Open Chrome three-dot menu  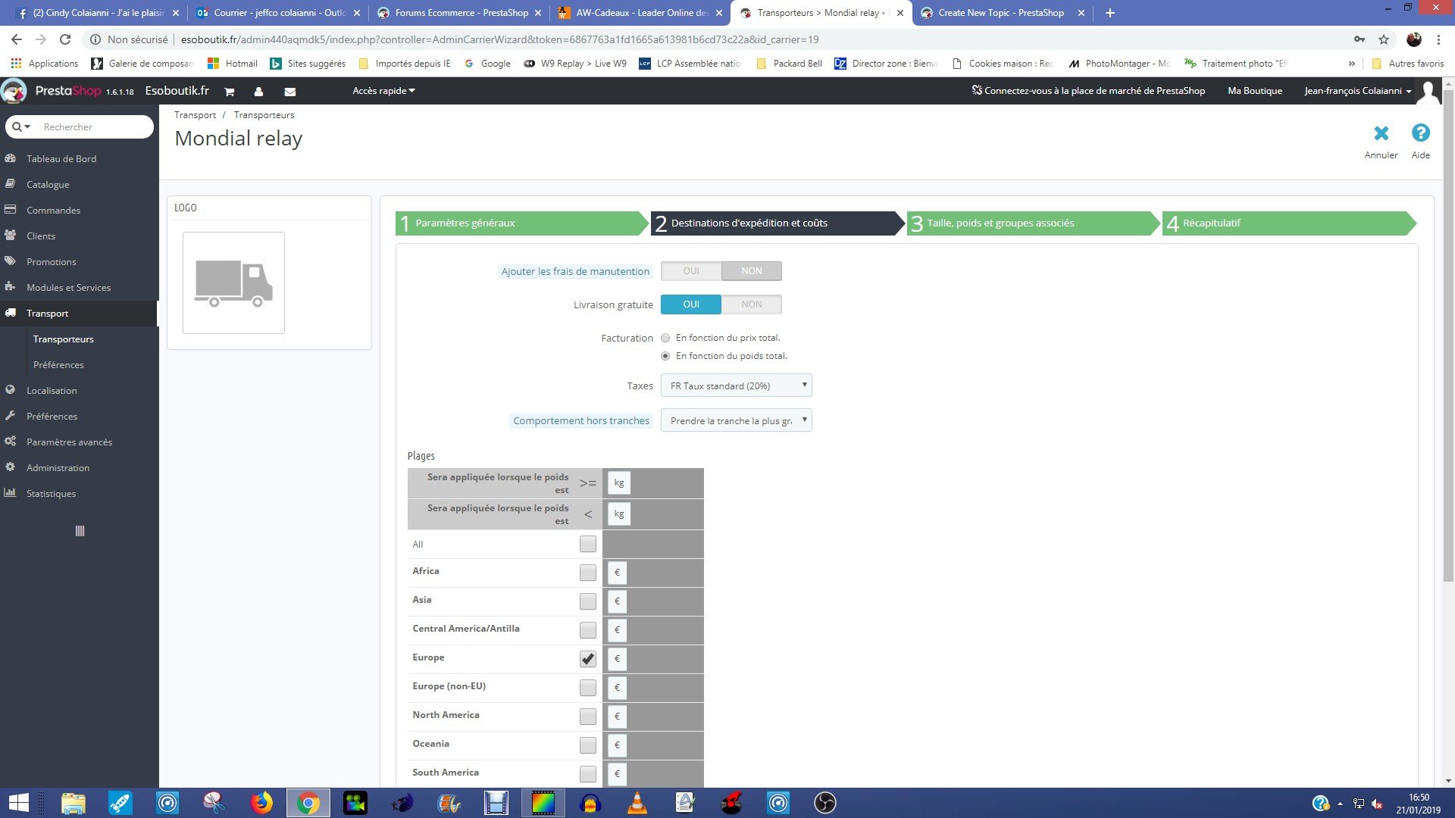click(x=1438, y=39)
